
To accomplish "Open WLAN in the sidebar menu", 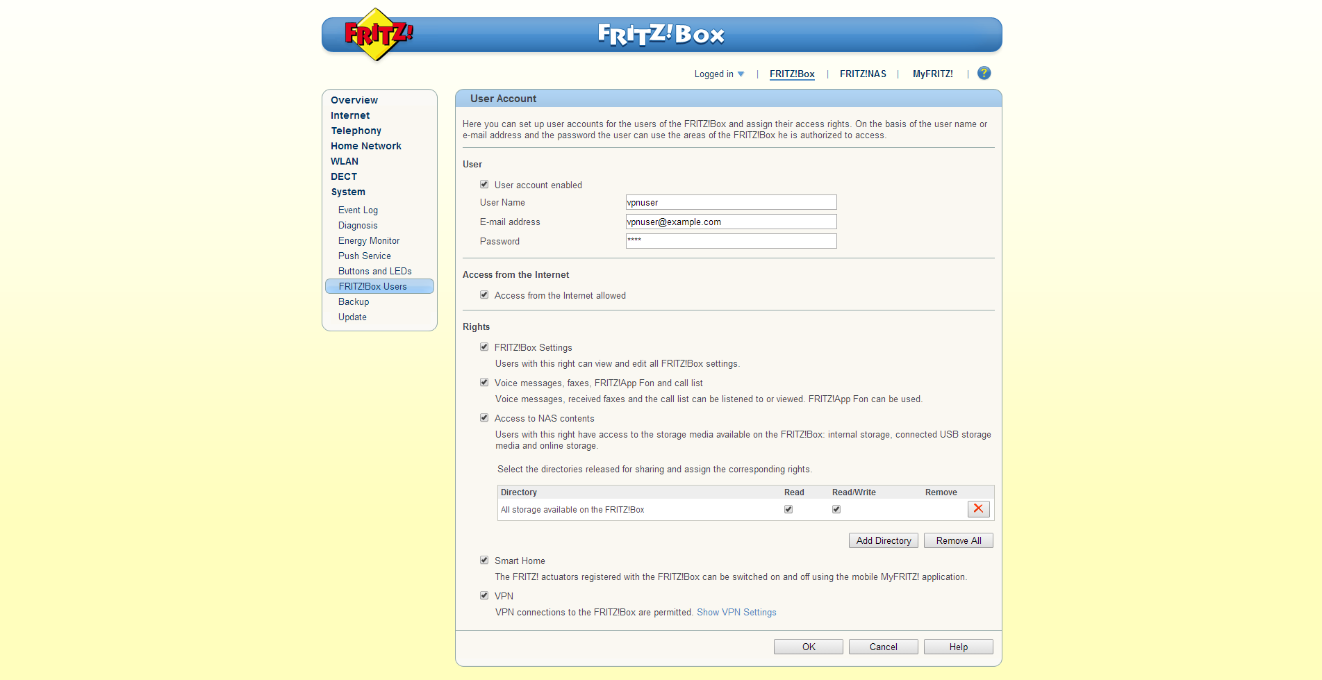I will click(345, 161).
